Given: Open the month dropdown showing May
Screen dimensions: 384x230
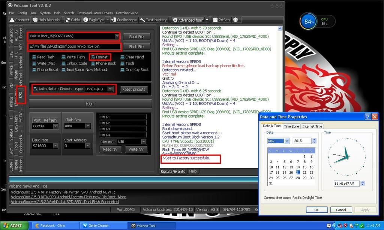Looking at the screenshot, I should pos(287,141).
